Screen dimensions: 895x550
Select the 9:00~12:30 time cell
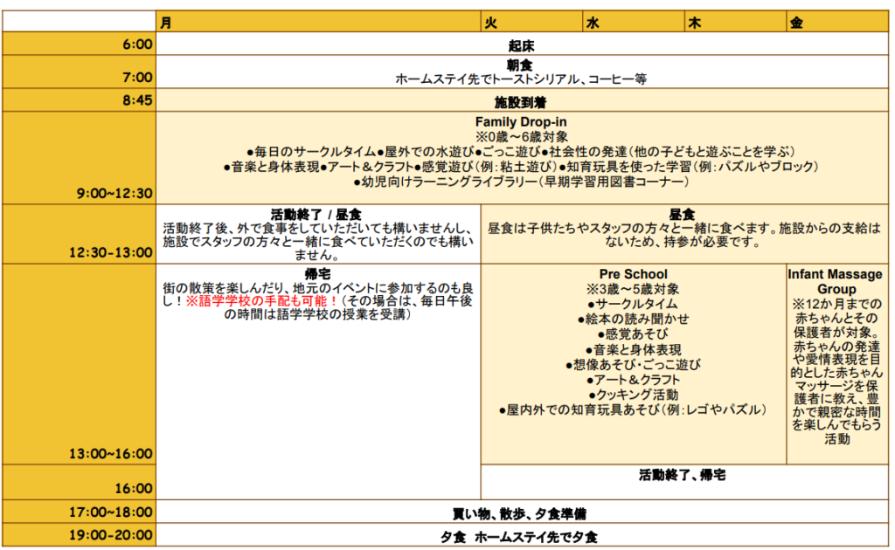[x=115, y=194]
